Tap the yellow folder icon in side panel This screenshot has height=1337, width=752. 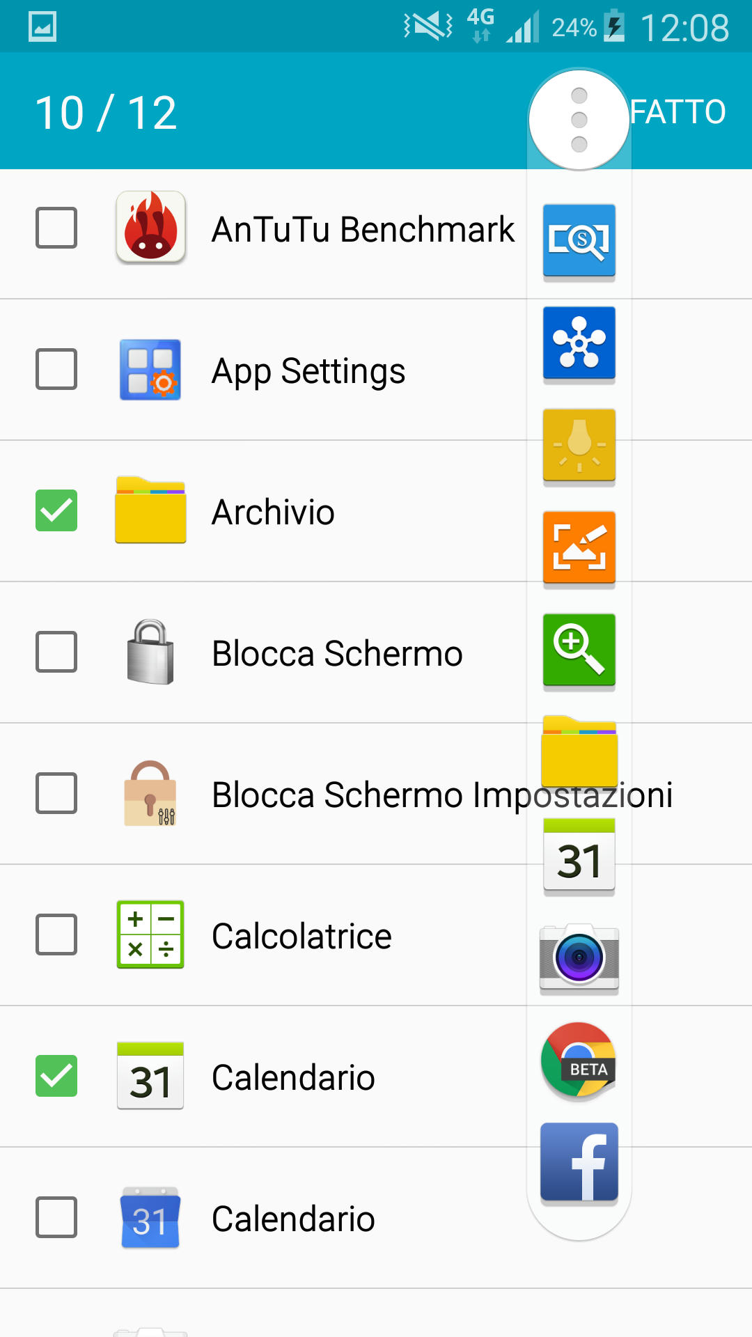coord(579,752)
